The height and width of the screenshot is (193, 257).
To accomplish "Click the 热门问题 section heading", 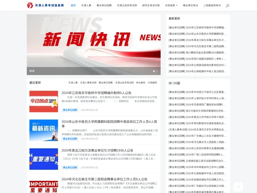I will click(175, 83).
